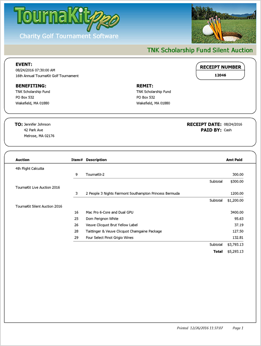Select '16th Annual TournaKit Golf Tournament' text
Image resolution: width=261 pixels, height=346 pixels.
point(47,76)
